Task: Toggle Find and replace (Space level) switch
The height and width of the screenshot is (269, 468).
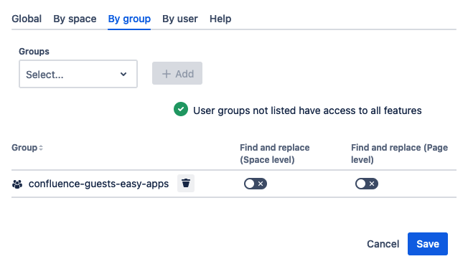Action: (x=256, y=184)
